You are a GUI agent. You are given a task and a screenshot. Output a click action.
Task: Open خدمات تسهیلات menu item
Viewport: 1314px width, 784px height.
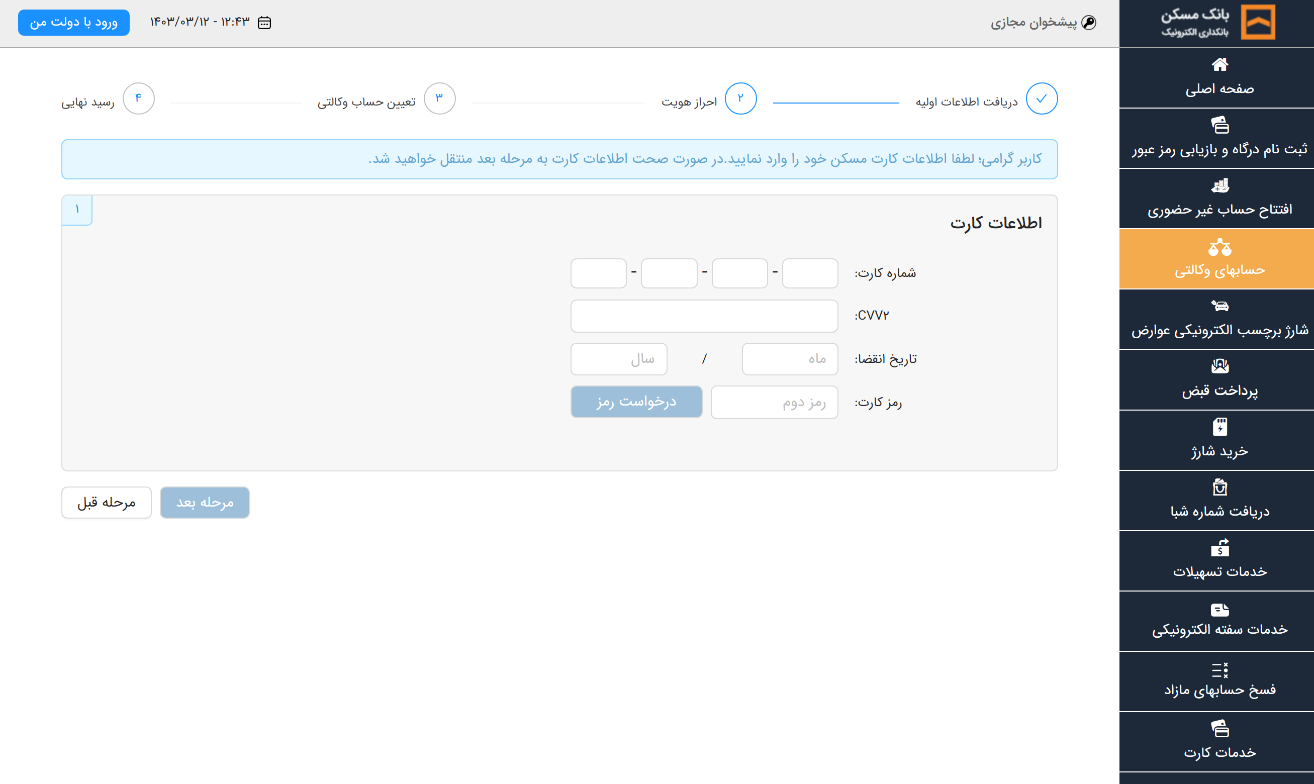coord(1216,560)
